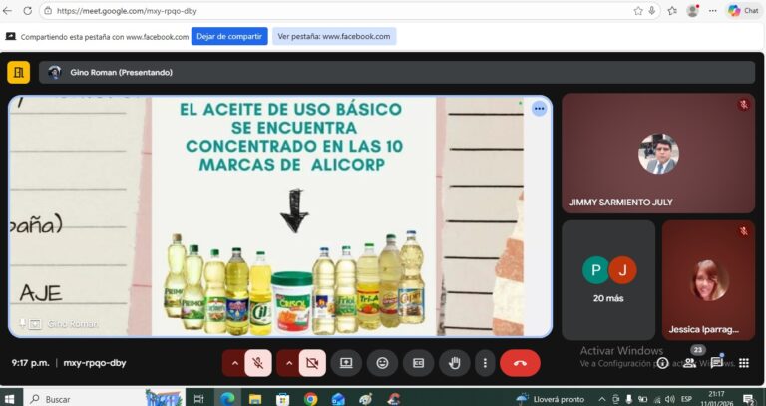Click 'Dejar de compartir' button
The image size is (766, 406).
229,36
